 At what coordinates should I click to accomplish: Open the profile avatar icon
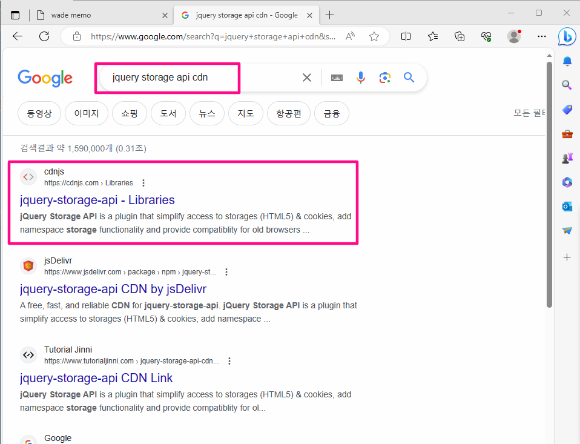[x=514, y=36]
